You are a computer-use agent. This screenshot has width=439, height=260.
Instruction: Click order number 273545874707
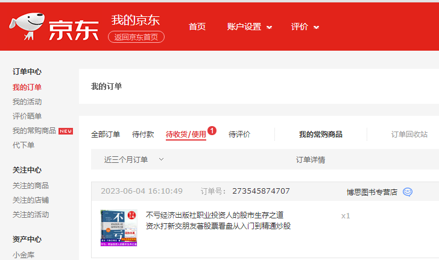[x=261, y=191]
